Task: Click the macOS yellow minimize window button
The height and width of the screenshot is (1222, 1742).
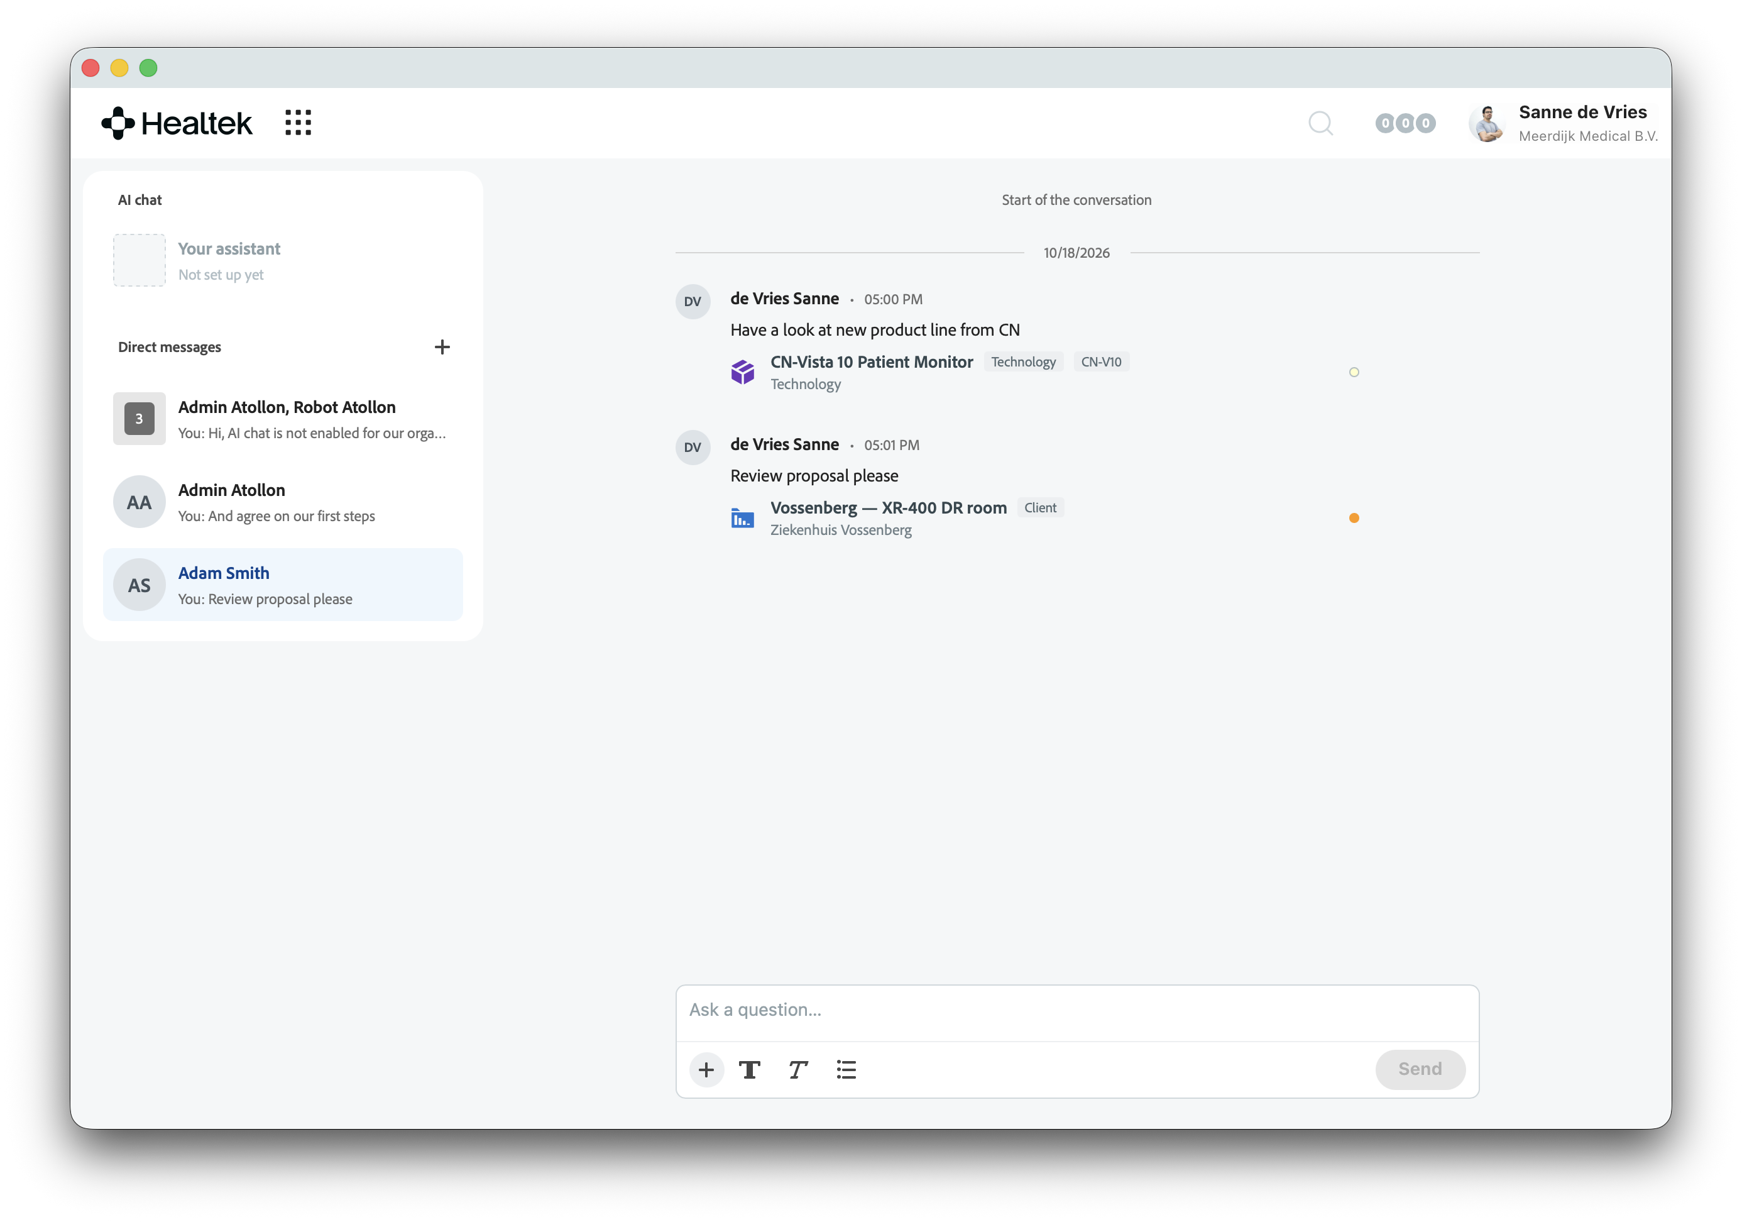Action: coord(119,69)
